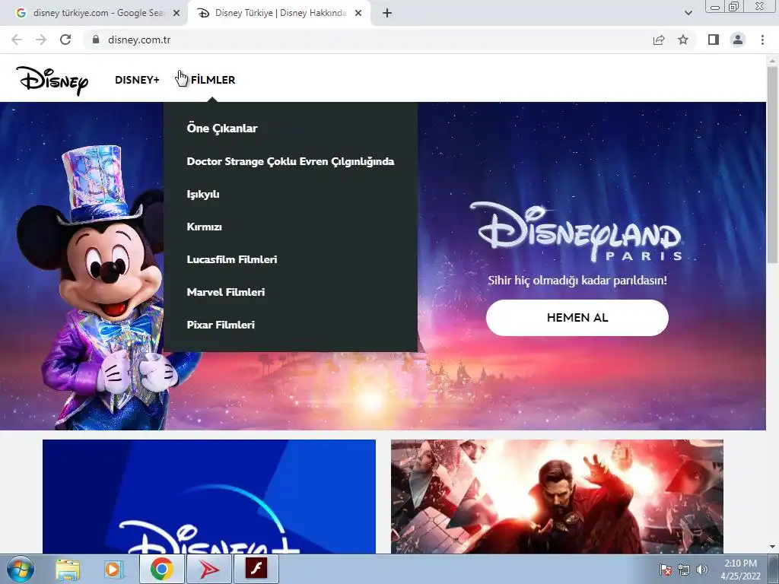Click the padlock site info icon
The width and height of the screenshot is (779, 584).
pyautogui.click(x=96, y=40)
